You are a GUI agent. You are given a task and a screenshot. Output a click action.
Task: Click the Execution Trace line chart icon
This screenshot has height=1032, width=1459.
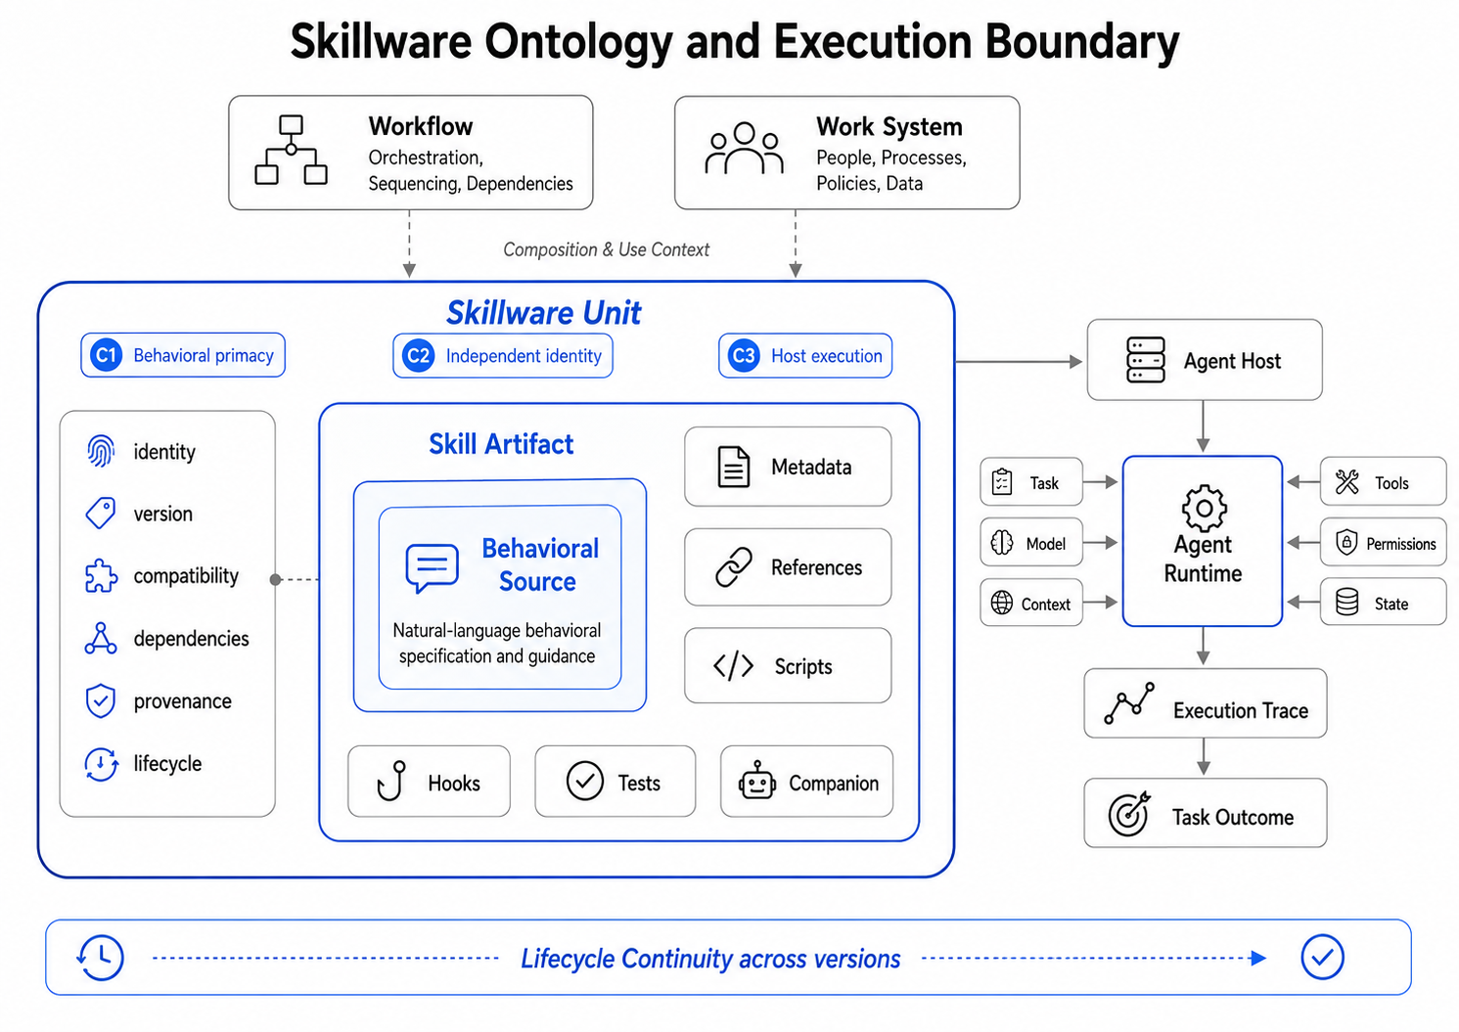click(x=1129, y=703)
